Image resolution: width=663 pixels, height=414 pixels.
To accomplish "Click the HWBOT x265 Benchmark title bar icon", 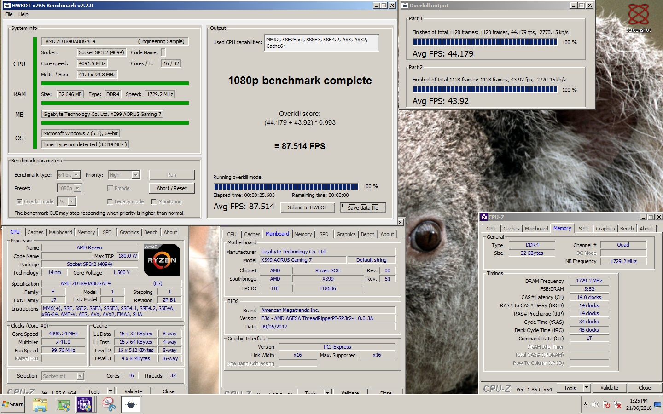I will pos(7,6).
